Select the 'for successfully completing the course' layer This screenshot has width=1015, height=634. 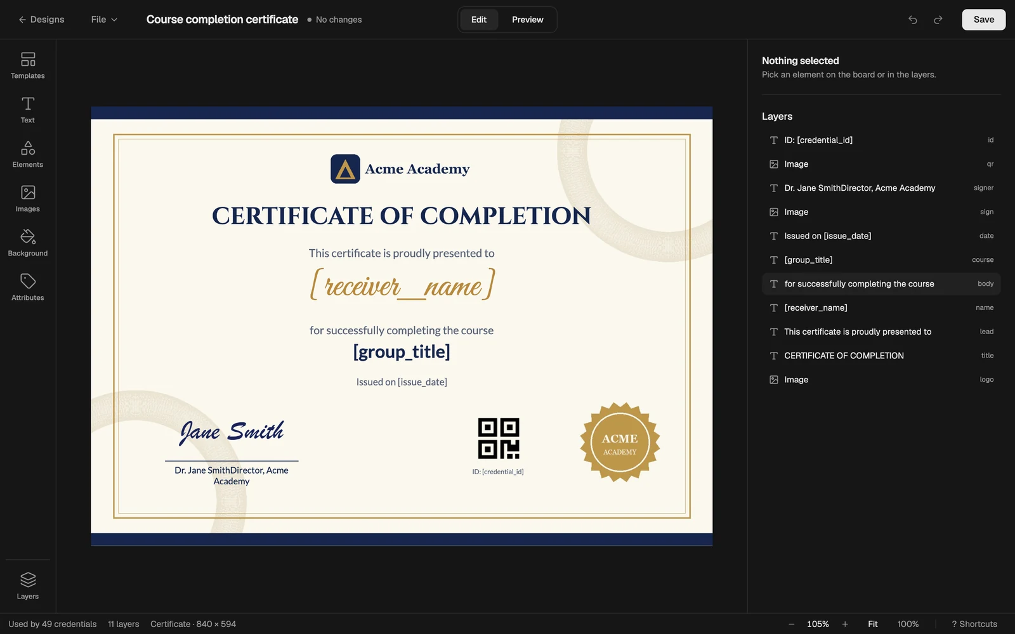coord(881,284)
